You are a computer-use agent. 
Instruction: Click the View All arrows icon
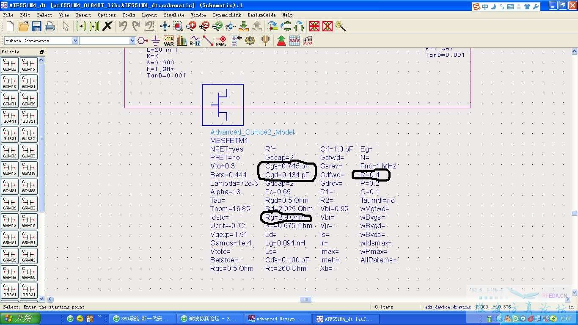pos(165,27)
